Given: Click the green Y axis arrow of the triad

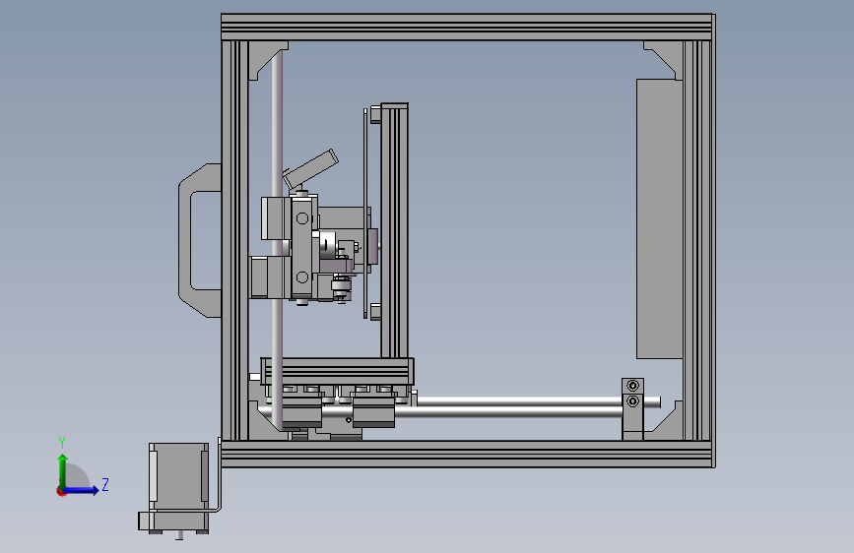Looking at the screenshot, I should [63, 470].
